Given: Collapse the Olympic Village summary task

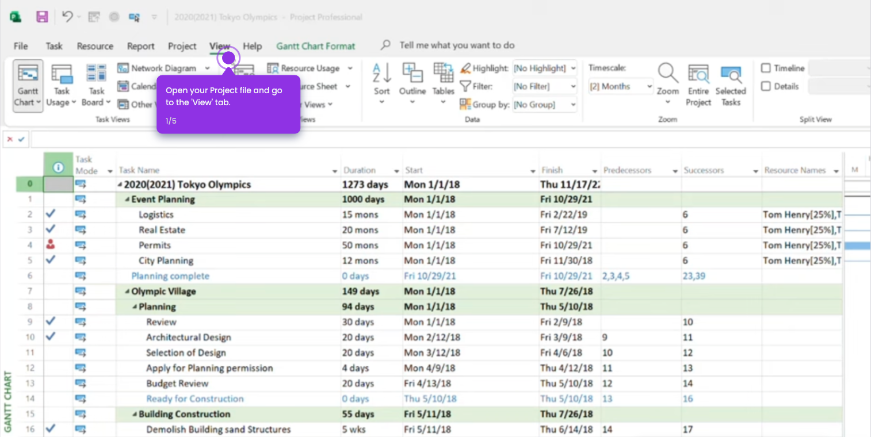Looking at the screenshot, I should 127,292.
